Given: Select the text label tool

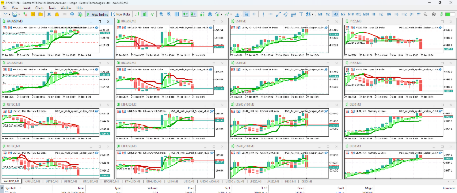Looking at the screenshot, I should (301, 14).
